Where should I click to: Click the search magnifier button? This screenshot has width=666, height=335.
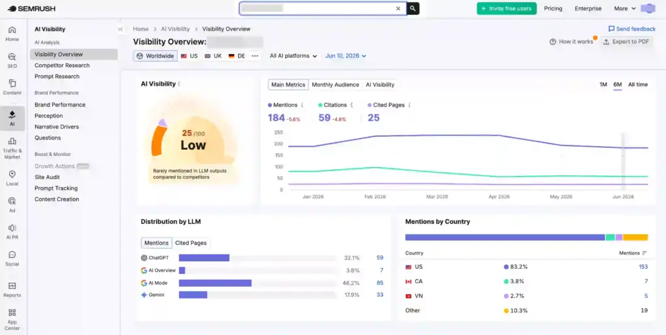pyautogui.click(x=413, y=8)
